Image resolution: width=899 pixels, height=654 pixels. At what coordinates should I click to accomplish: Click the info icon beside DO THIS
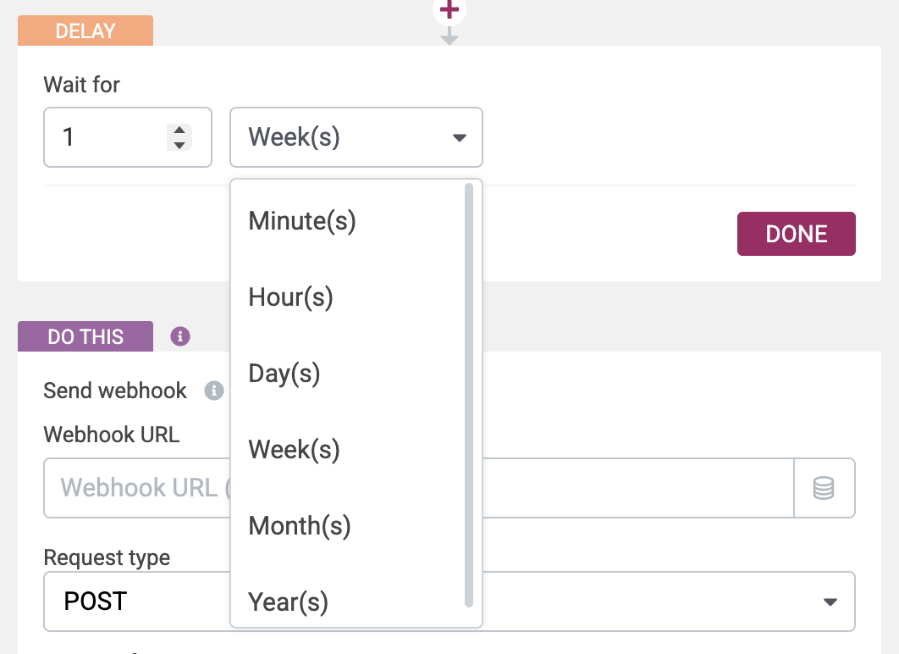179,336
